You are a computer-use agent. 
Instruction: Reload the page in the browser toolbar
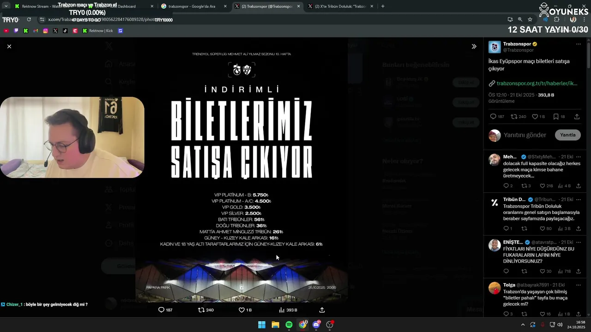[x=29, y=19]
